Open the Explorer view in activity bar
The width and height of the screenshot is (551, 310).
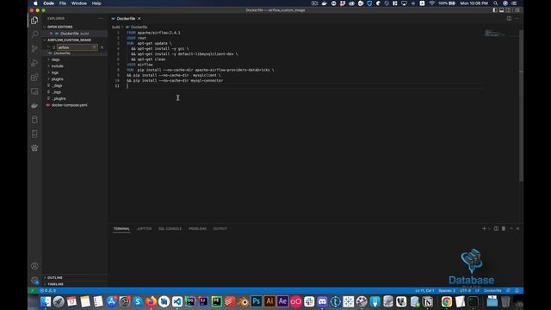point(34,20)
